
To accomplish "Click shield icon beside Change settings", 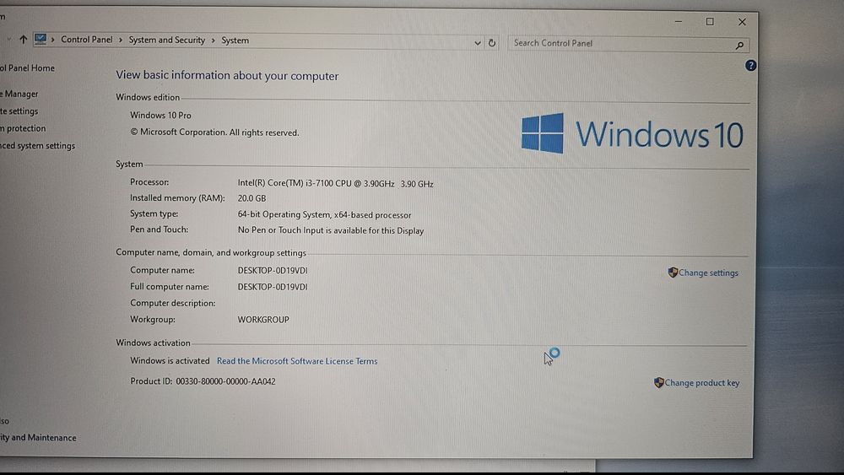I will (673, 273).
